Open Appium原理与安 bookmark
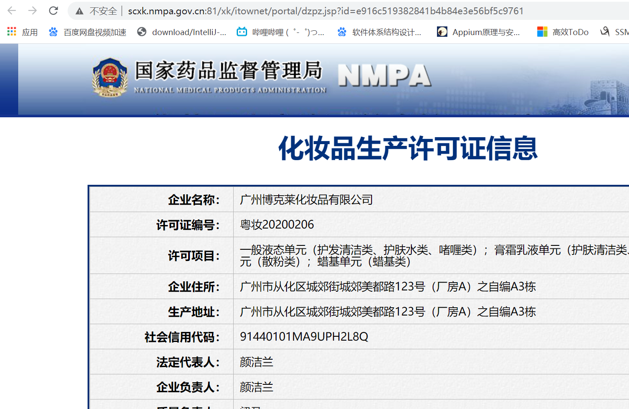Viewport: 629px width, 409px height. tap(479, 32)
